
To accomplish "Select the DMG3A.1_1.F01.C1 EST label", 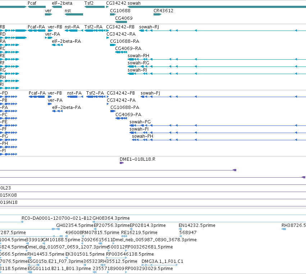I will tap(163, 261).
